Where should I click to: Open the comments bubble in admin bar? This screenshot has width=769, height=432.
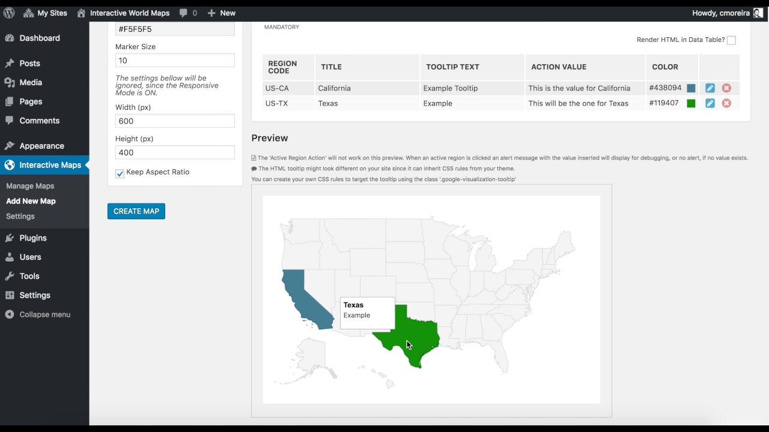click(x=188, y=13)
